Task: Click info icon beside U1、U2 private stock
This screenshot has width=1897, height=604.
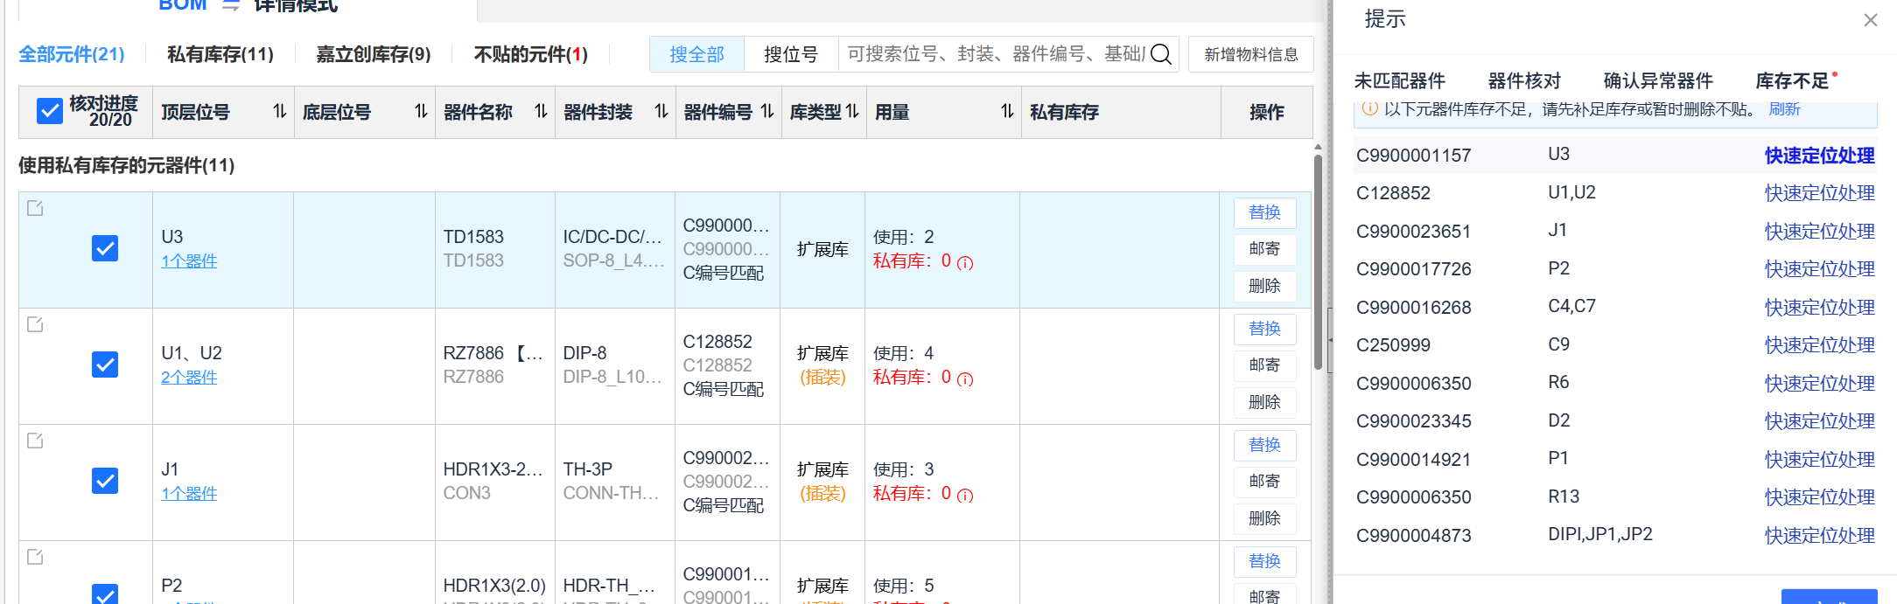Action: pos(965,379)
